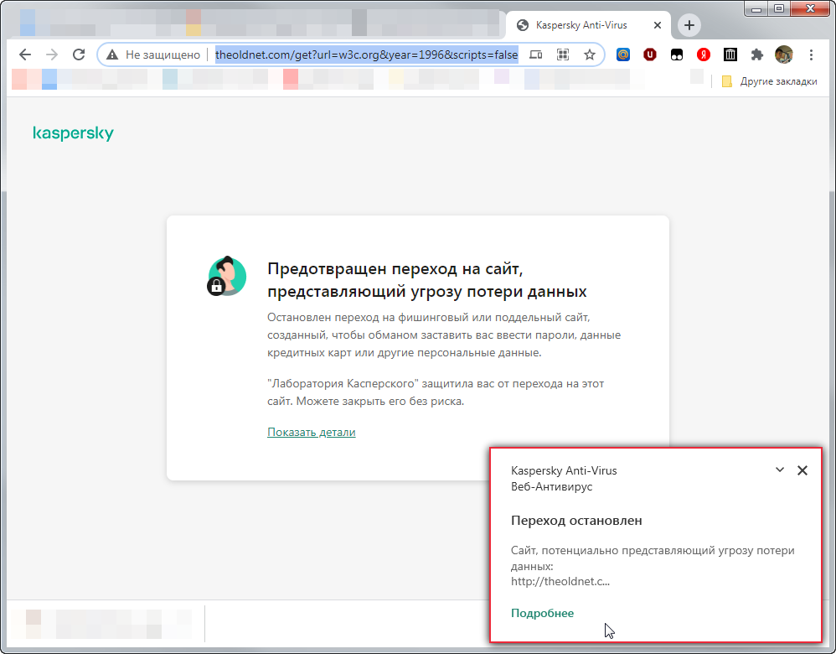The width and height of the screenshot is (836, 654).
Task: Reload the page with the refresh icon
Action: click(79, 54)
